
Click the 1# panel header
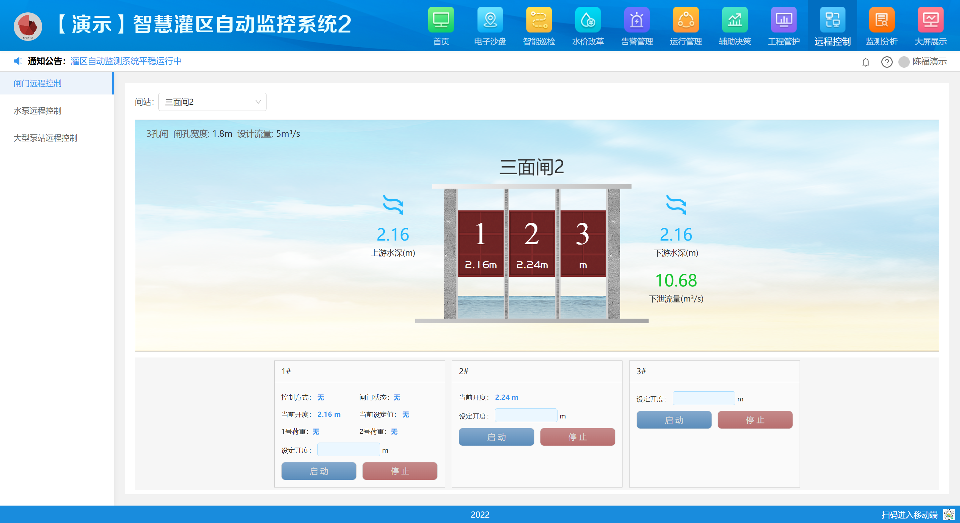tap(359, 371)
